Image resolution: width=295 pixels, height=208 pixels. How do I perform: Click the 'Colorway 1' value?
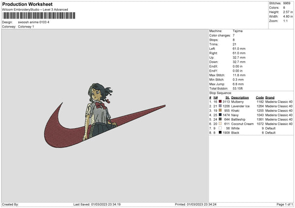click(26, 26)
